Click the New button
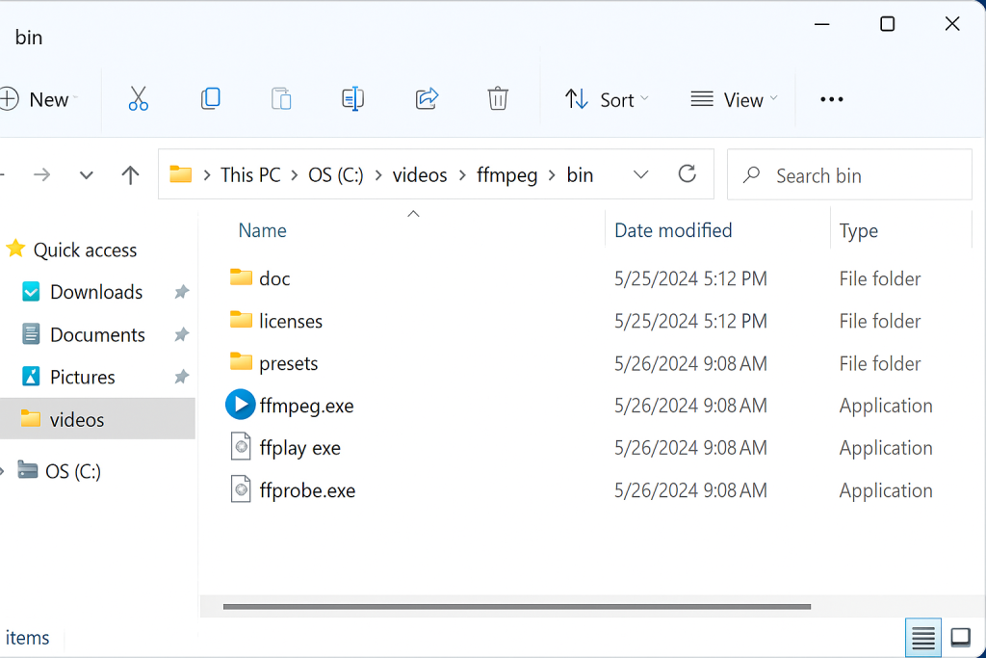 (39, 99)
